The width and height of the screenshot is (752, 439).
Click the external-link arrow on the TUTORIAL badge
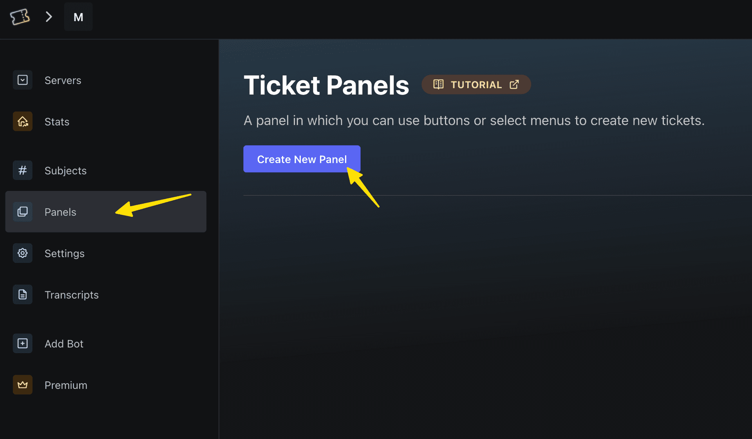pos(514,84)
